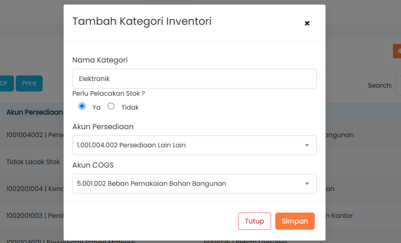Screen dimensions: 401x243
Task: Focus the Nama Kategori text field
Action: 194,79
